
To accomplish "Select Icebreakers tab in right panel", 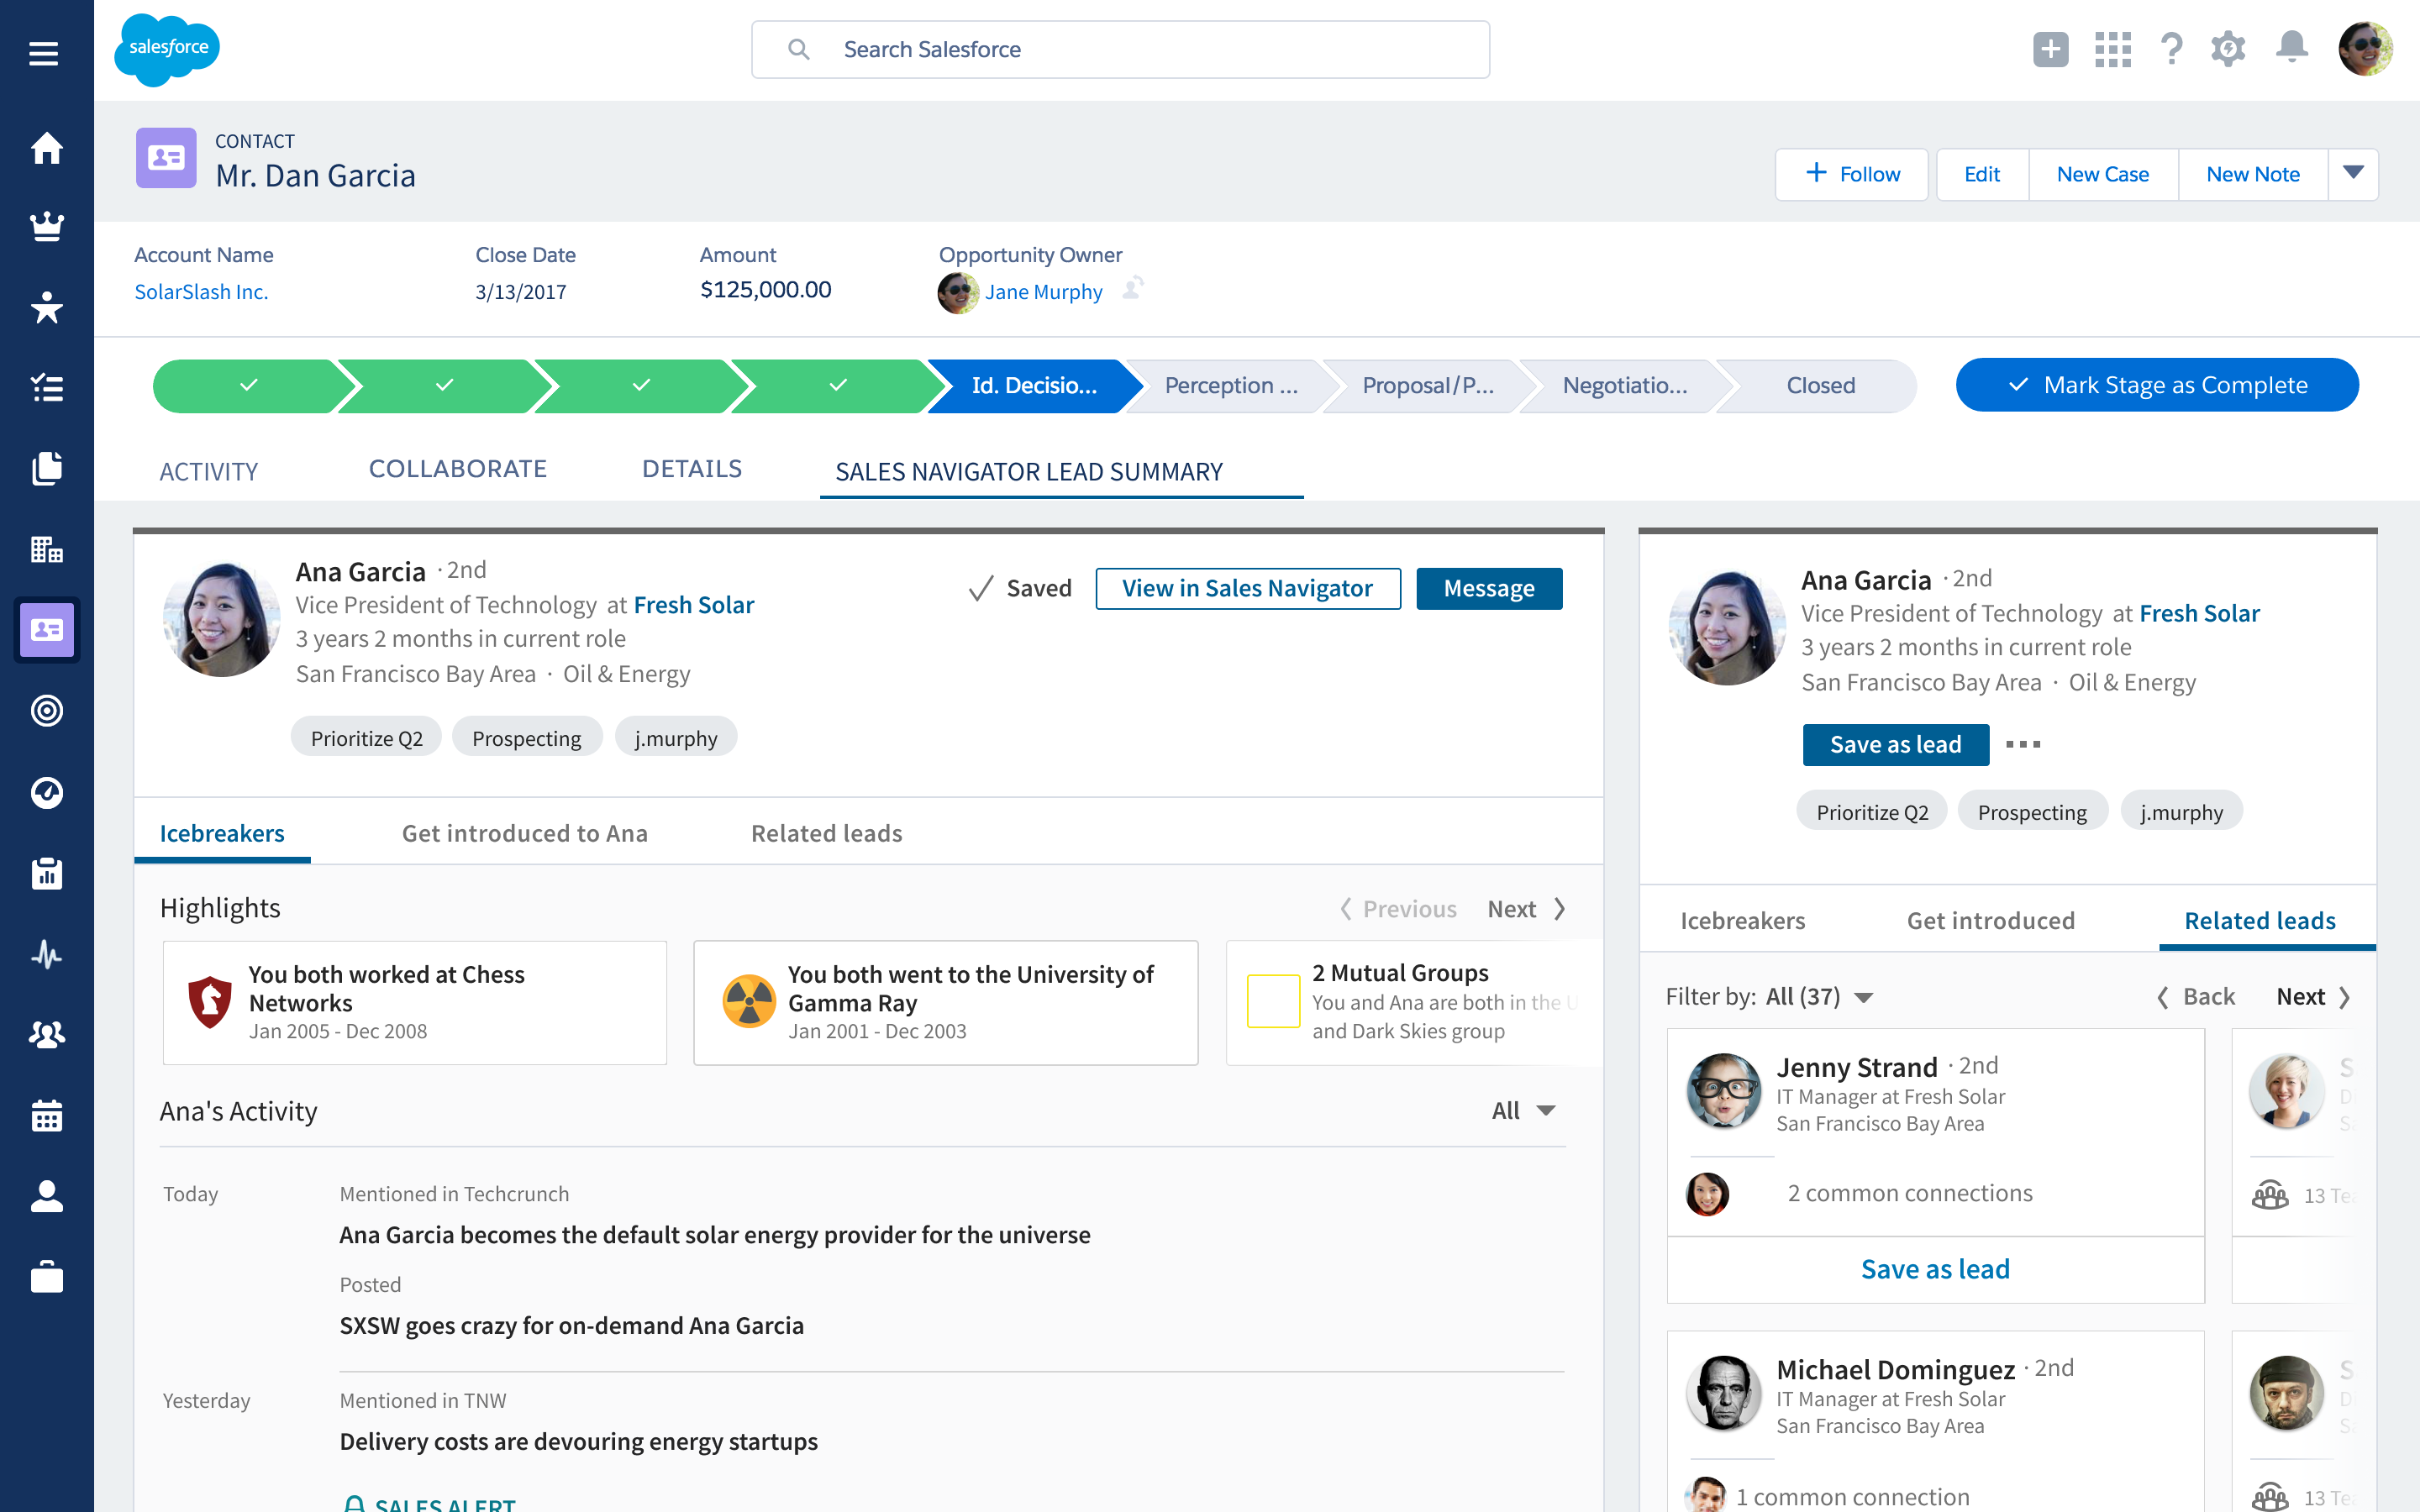I will coord(1743,920).
